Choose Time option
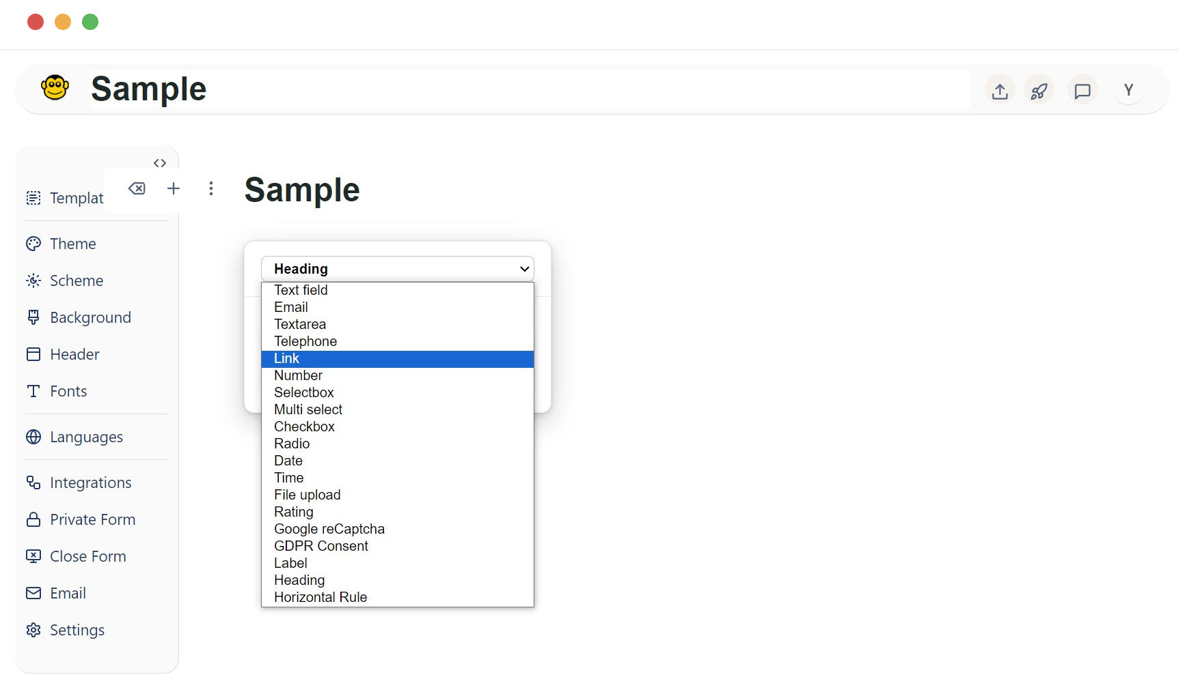 398,478
